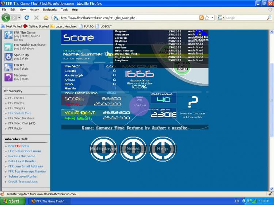
Task: Reload the page with the refresh icon
Action: click(x=27, y=18)
